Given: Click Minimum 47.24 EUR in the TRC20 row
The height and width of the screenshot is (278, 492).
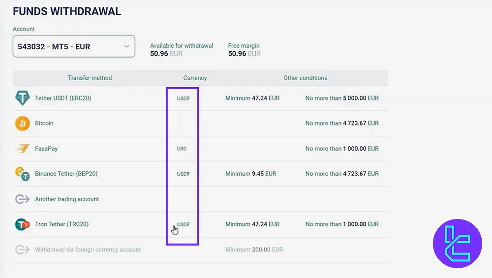Looking at the screenshot, I should tap(252, 224).
